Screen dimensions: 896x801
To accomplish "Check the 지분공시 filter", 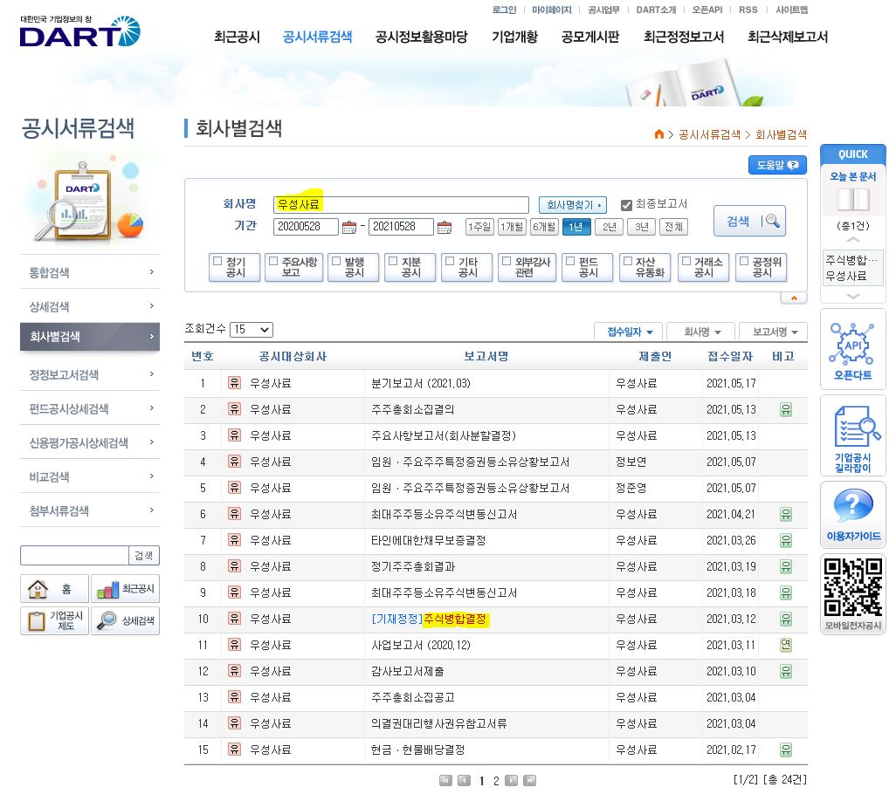I will click(x=393, y=261).
